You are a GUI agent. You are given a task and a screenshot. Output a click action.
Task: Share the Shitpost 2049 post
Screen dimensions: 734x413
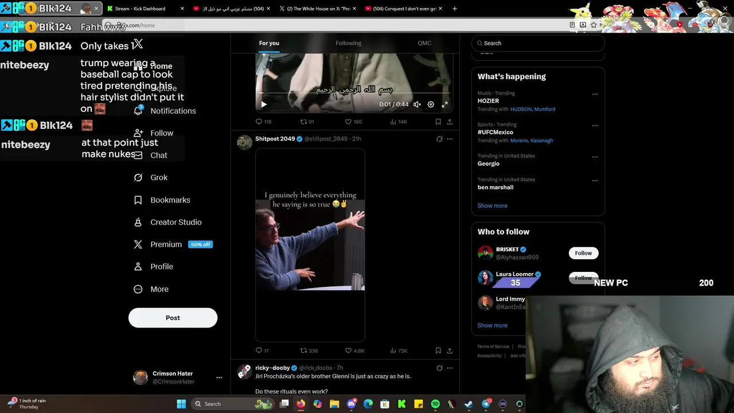450,350
